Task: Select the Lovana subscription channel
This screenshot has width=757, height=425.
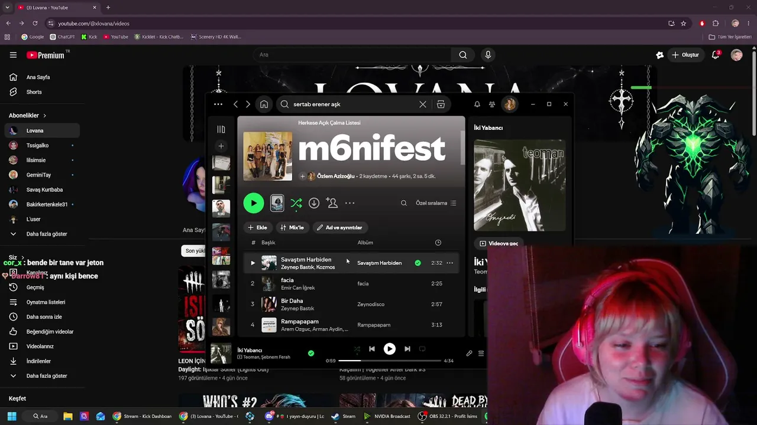Action: point(42,130)
